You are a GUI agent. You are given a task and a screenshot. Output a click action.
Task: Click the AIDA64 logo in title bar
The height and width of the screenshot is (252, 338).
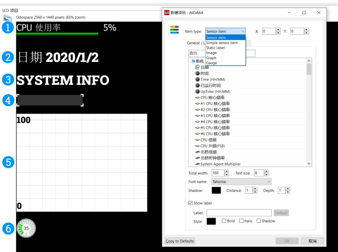point(167,13)
